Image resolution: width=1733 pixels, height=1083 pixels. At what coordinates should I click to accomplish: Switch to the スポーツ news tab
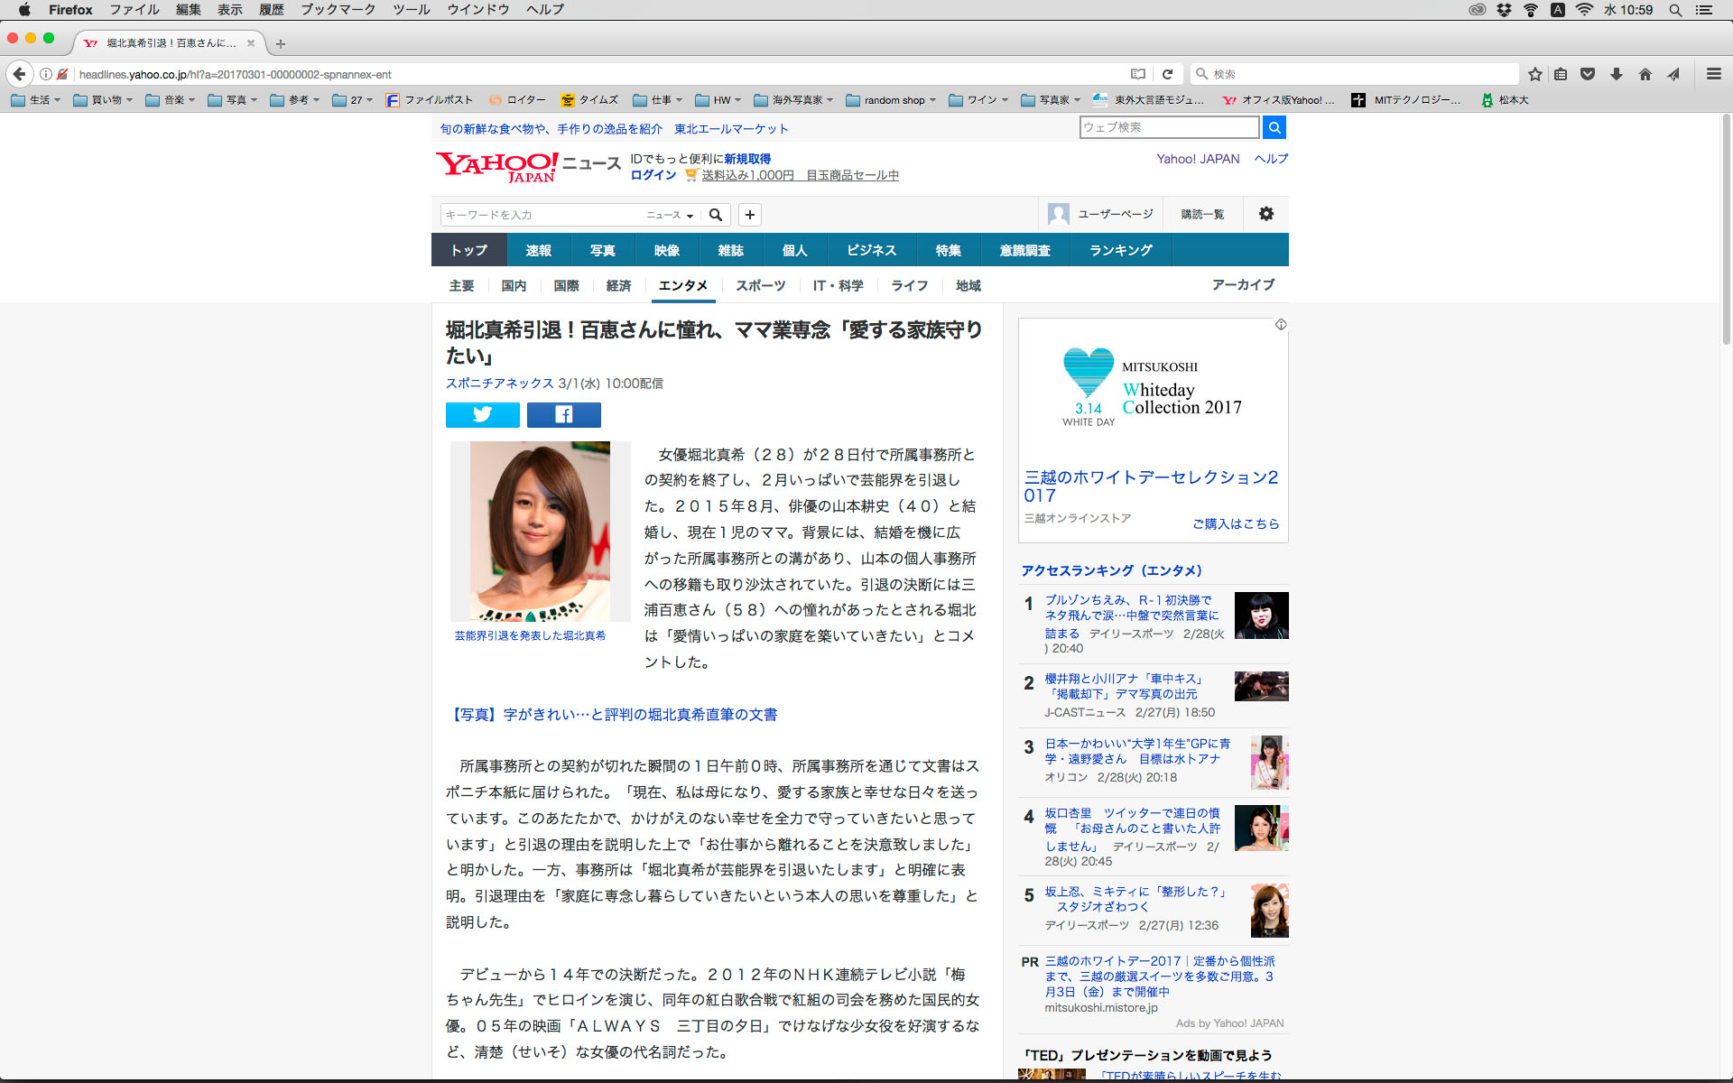760,285
